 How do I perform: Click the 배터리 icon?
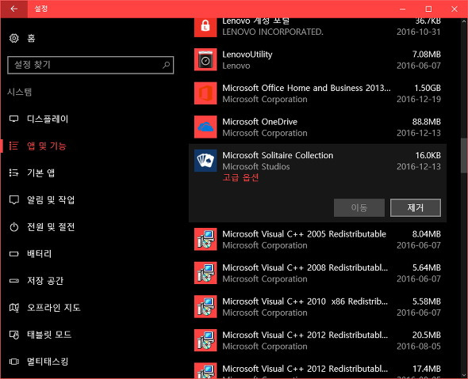click(x=13, y=254)
